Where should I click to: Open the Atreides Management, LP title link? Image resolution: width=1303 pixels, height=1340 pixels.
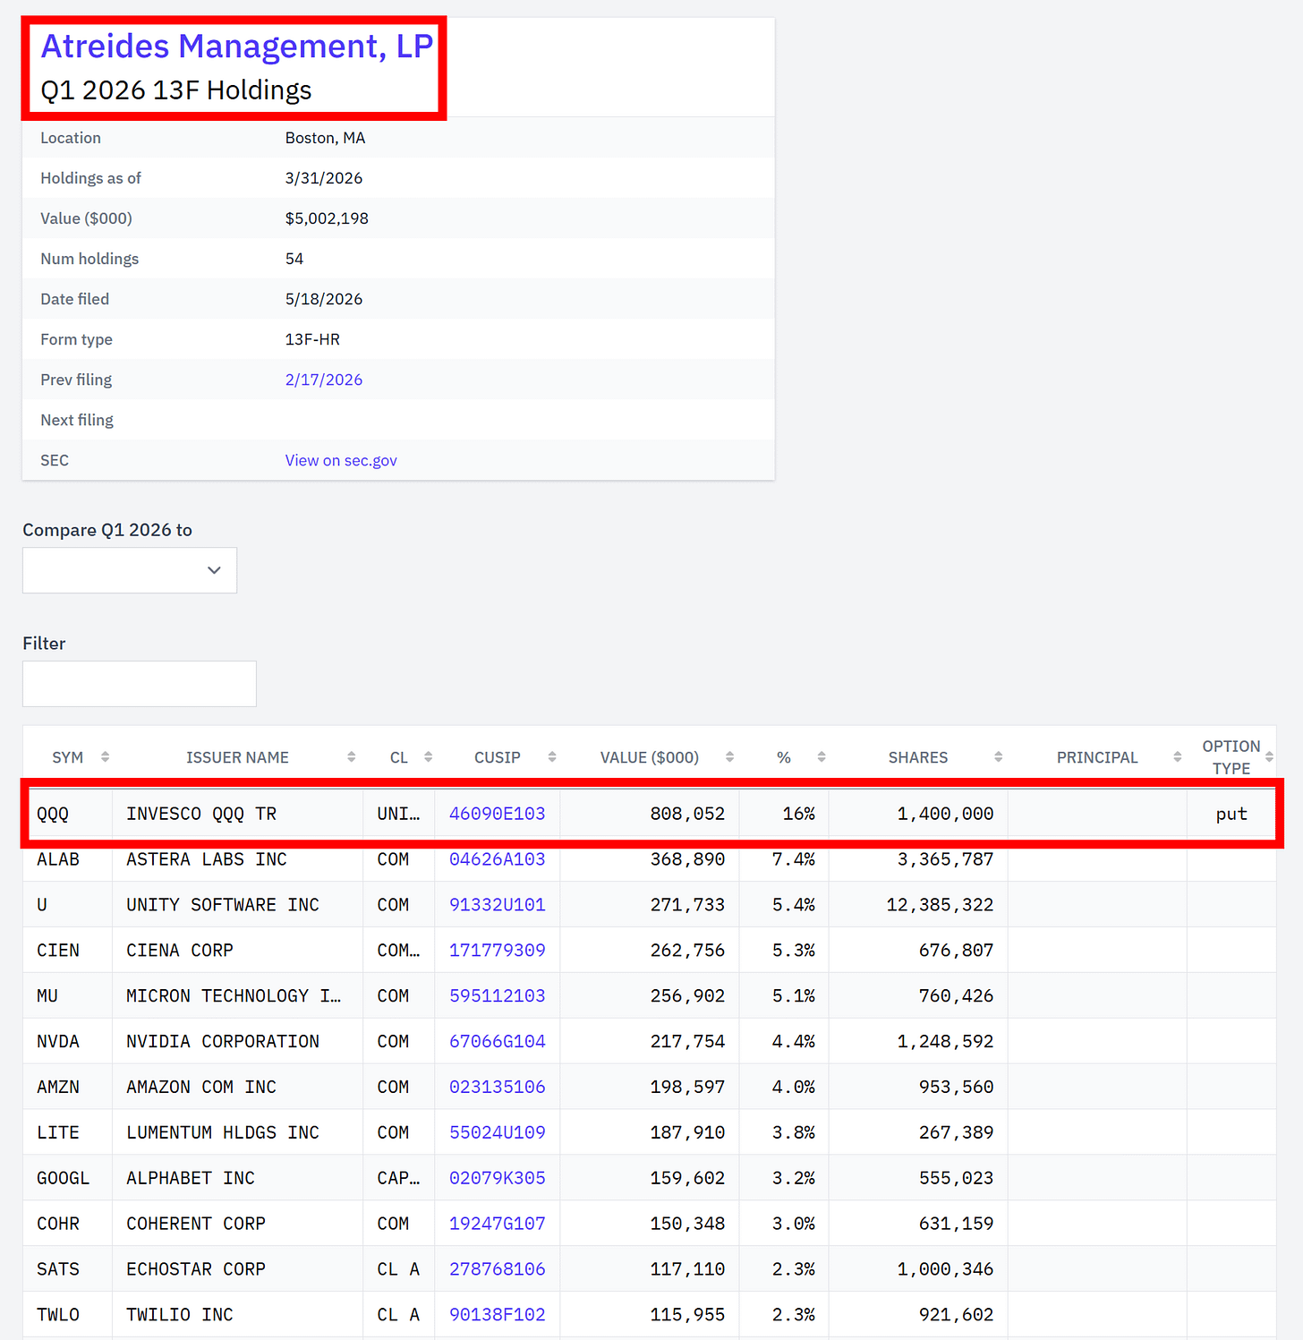237,46
